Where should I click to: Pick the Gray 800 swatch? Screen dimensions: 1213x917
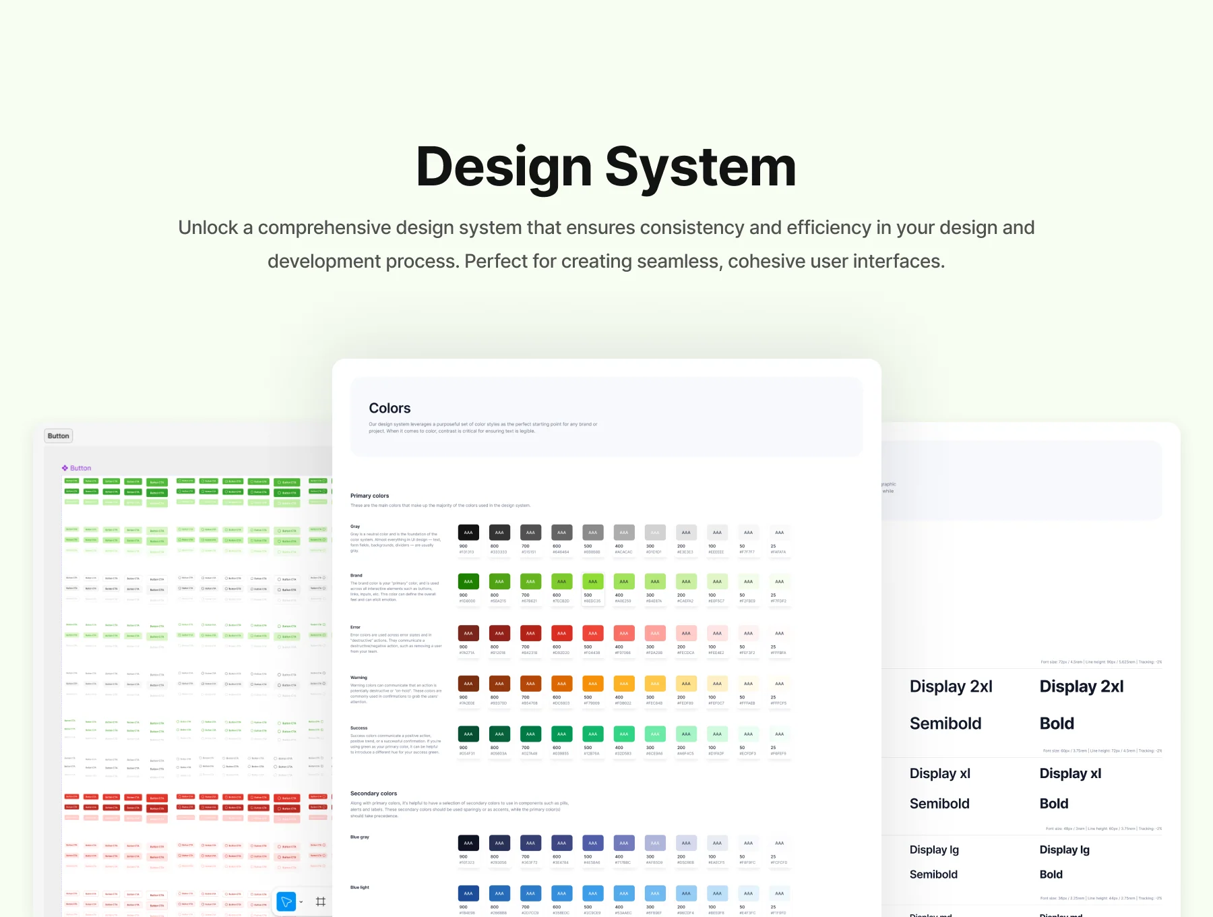pos(499,533)
